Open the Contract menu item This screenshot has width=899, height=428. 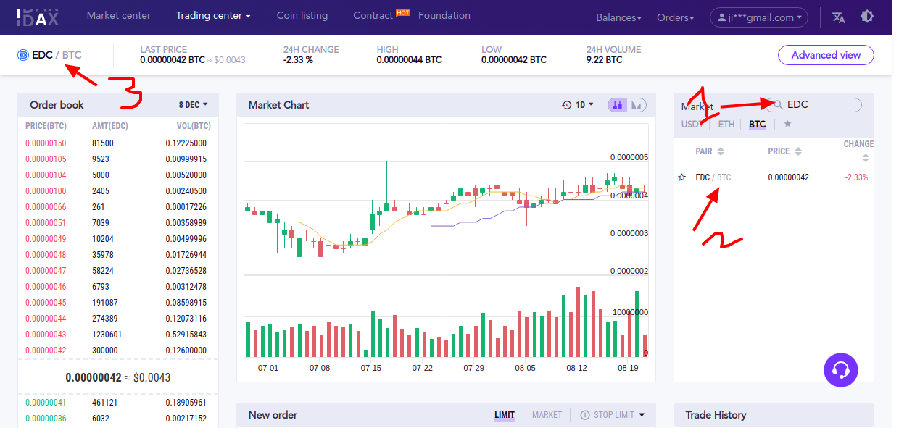373,15
